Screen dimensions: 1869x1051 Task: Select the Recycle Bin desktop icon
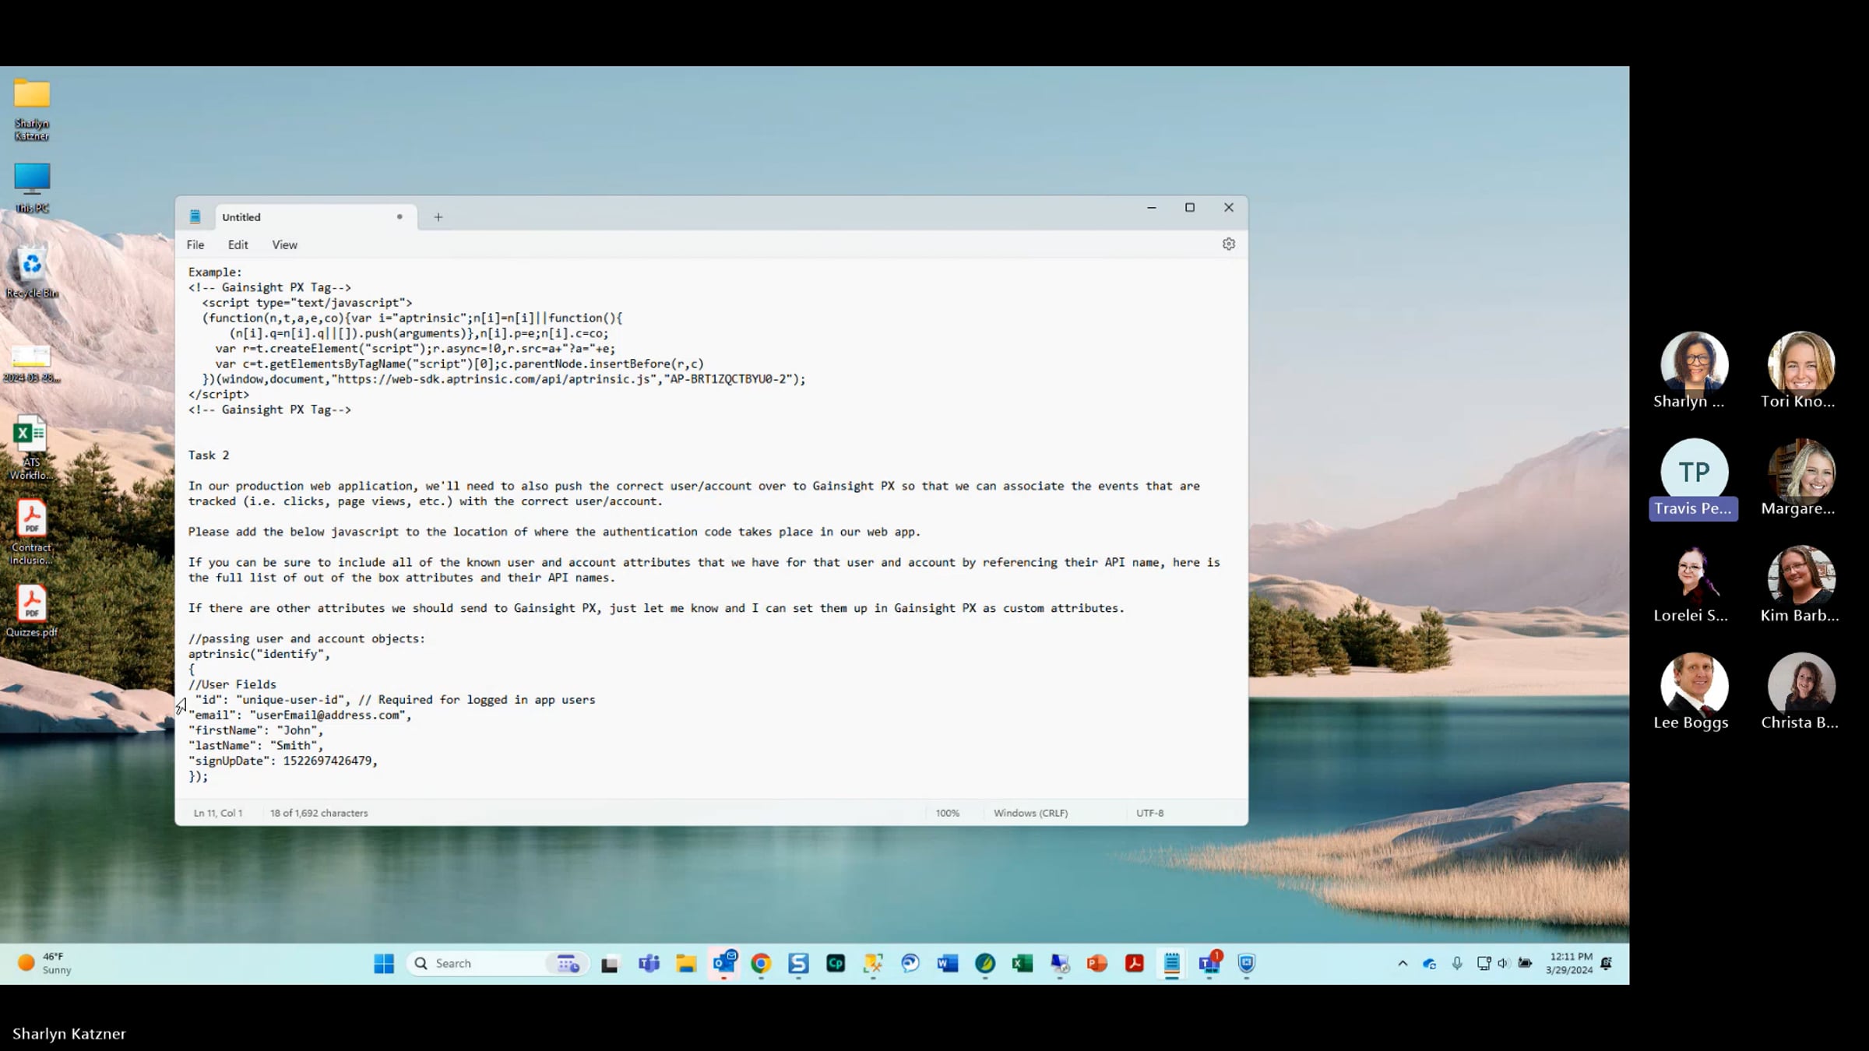point(32,272)
